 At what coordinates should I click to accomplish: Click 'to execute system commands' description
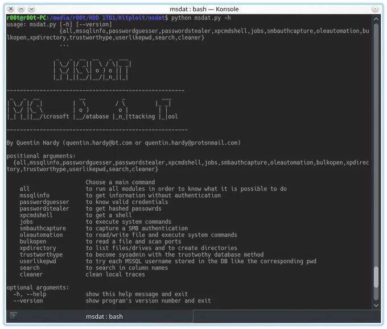pyautogui.click(x=129, y=222)
